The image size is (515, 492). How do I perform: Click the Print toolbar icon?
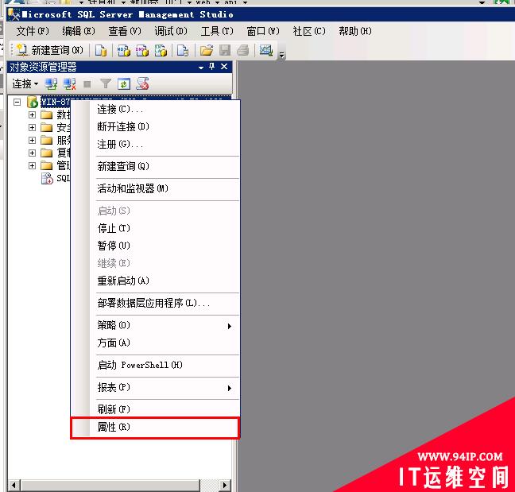click(x=242, y=51)
